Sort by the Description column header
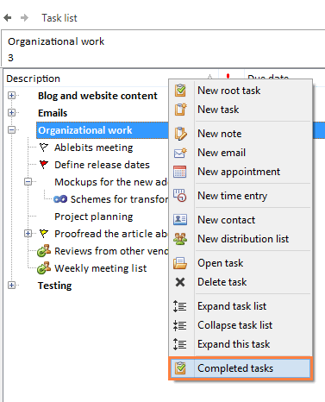The image size is (325, 402). [33, 79]
